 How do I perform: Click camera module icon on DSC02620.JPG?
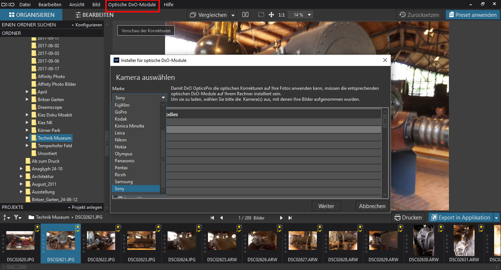37,227
